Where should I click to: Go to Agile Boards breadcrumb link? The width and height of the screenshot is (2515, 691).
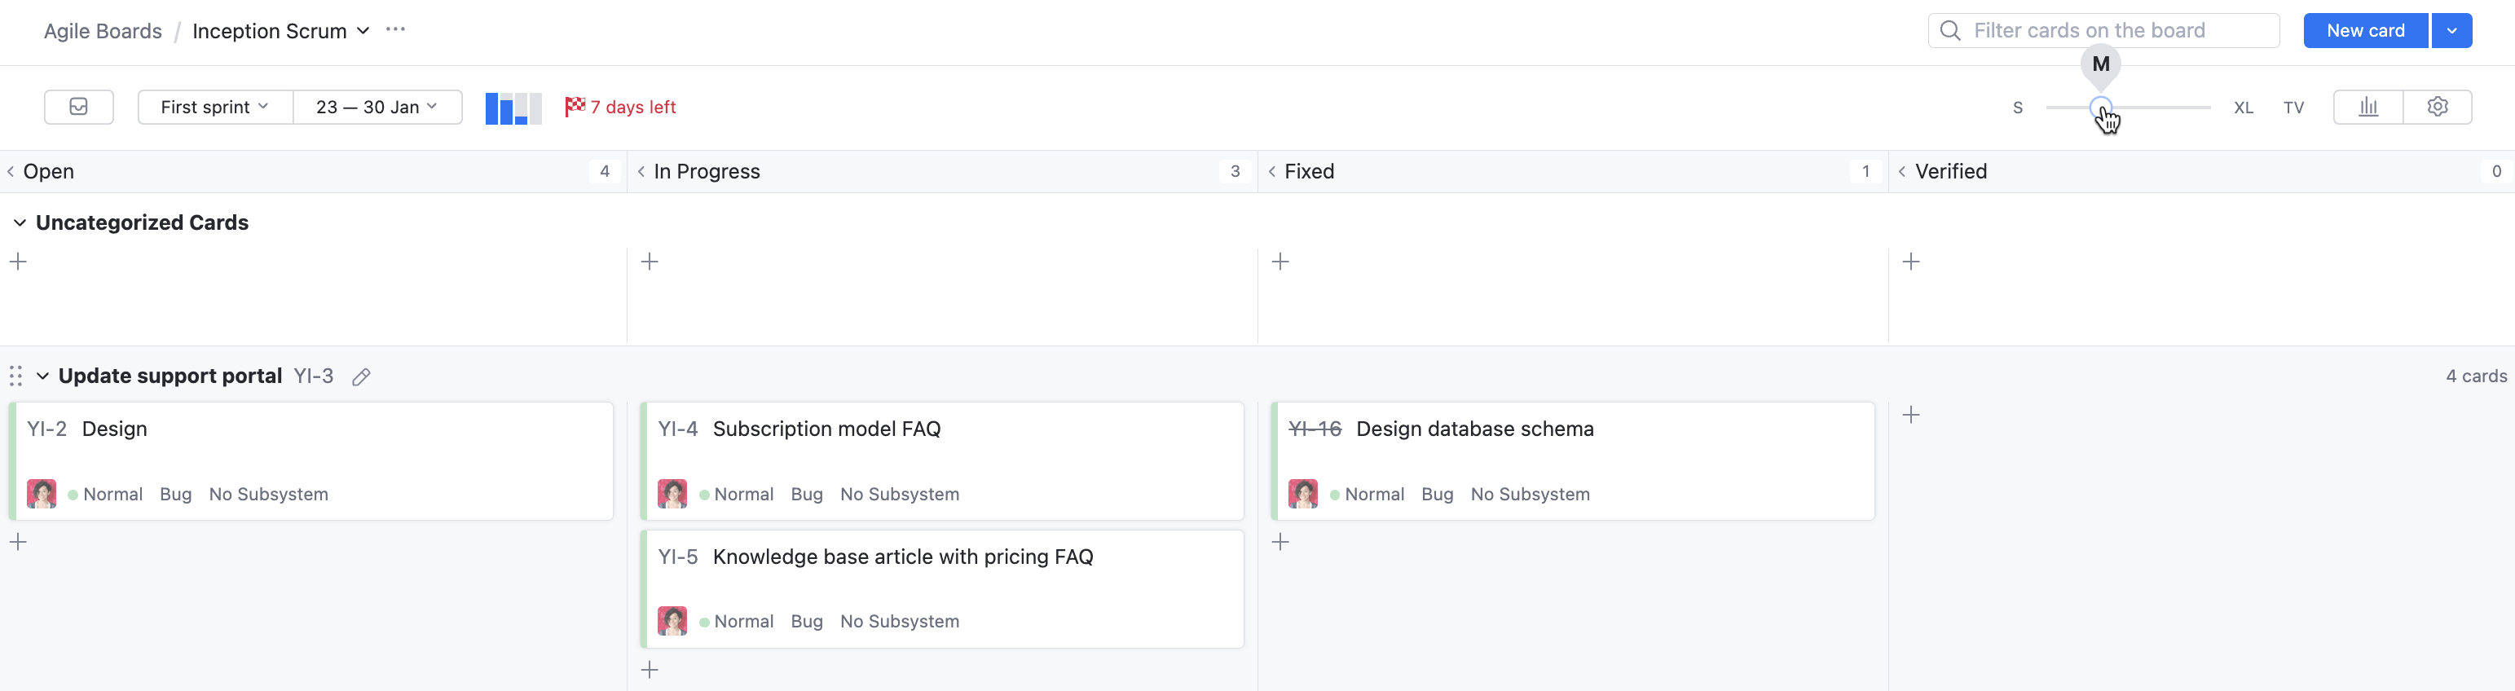(x=103, y=31)
